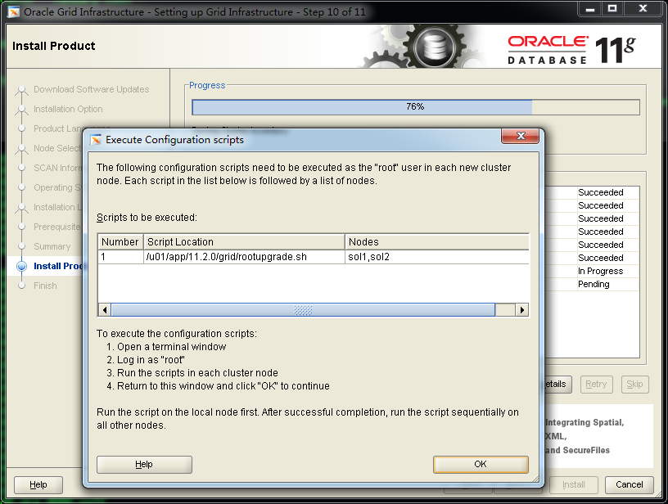Screen dimensions: 668x504
Task: Click the greyed-out Install button
Action: [x=573, y=485]
